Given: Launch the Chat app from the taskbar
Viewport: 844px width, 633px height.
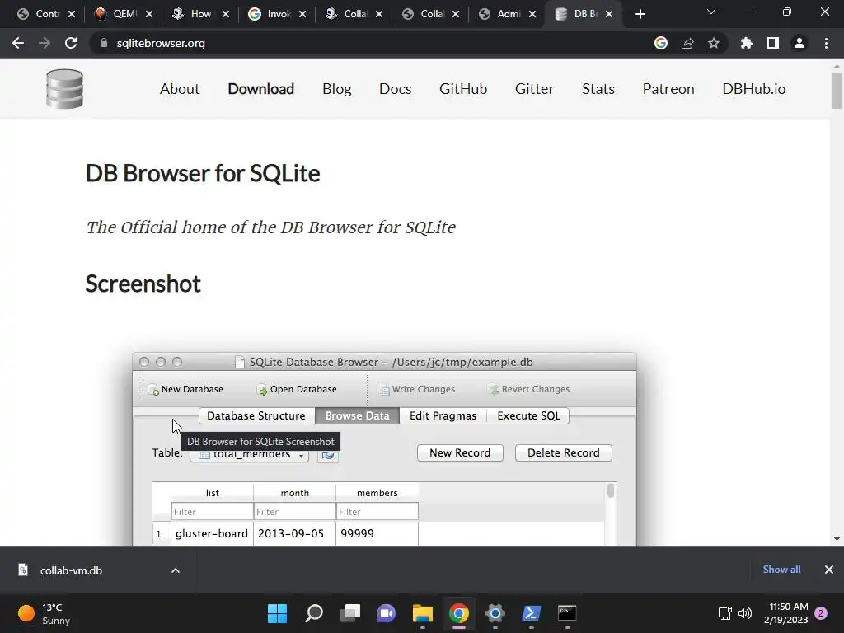Looking at the screenshot, I should coord(387,613).
